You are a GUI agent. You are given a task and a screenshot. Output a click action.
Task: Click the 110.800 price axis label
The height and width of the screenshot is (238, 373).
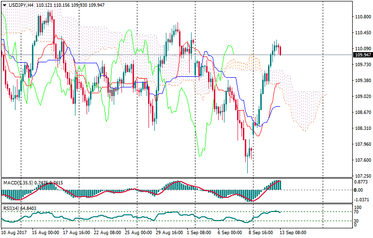[x=362, y=17]
